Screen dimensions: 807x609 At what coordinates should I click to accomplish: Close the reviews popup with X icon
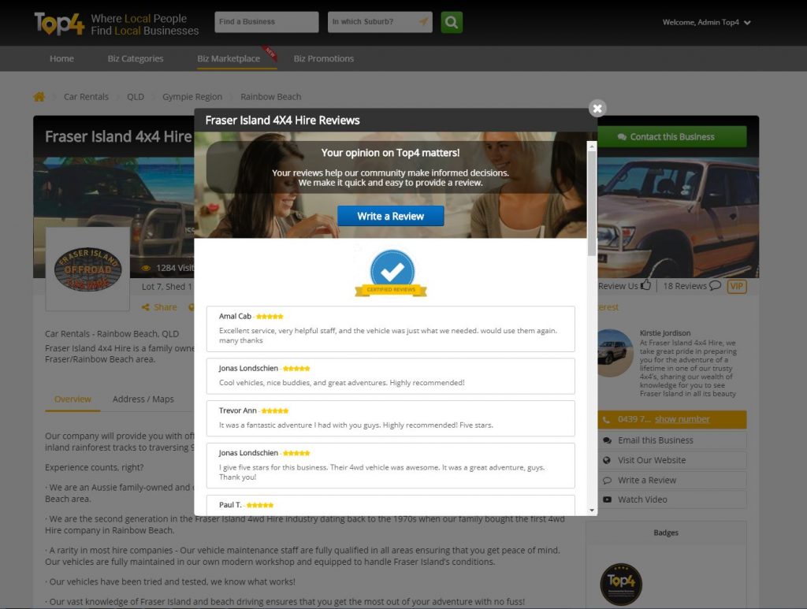pos(597,109)
